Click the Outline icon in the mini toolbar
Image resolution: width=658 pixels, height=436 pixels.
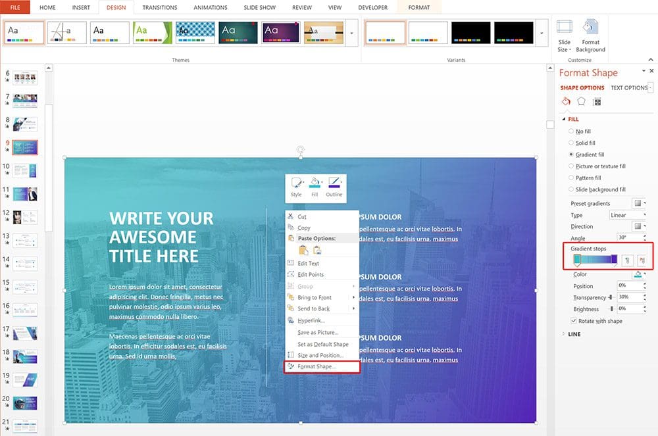pyautogui.click(x=334, y=186)
